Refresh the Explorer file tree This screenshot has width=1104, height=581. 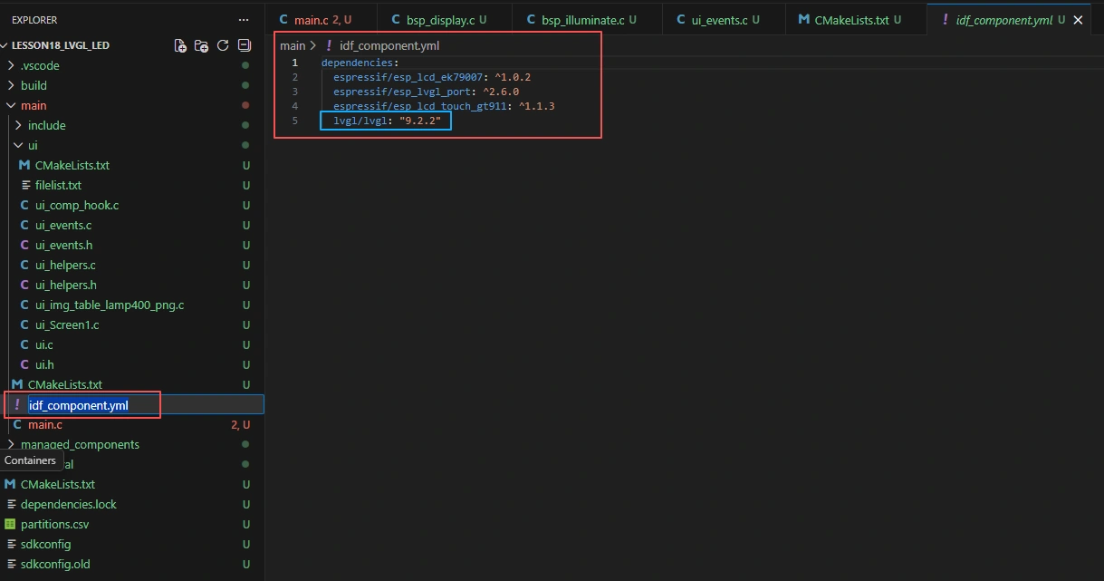click(223, 45)
